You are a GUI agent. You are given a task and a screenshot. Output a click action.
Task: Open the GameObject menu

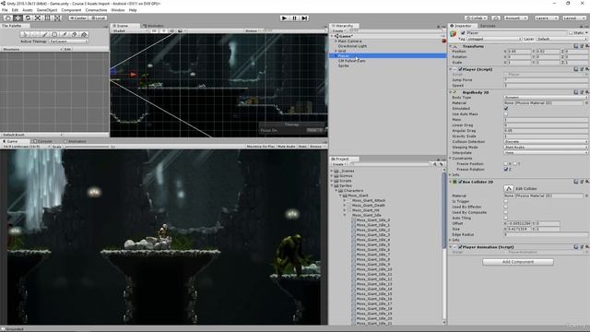(47, 10)
